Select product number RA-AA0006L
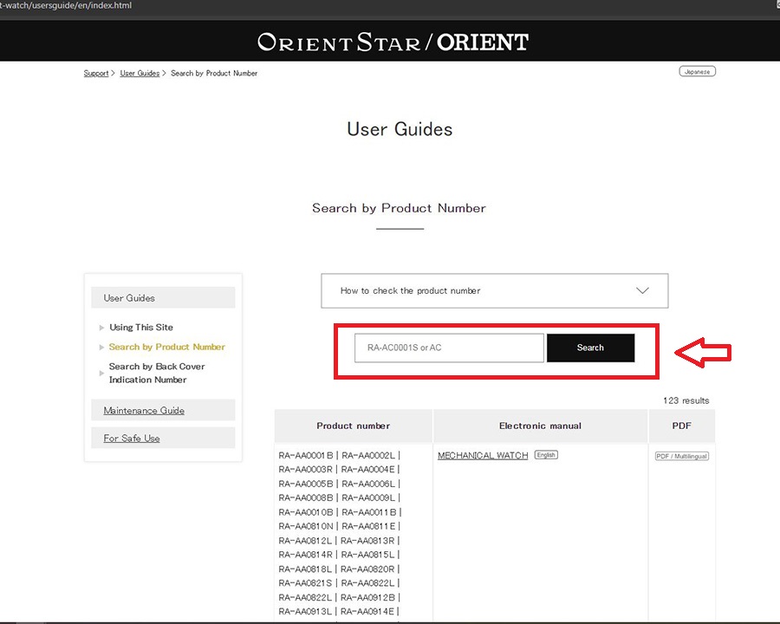 tap(368, 484)
